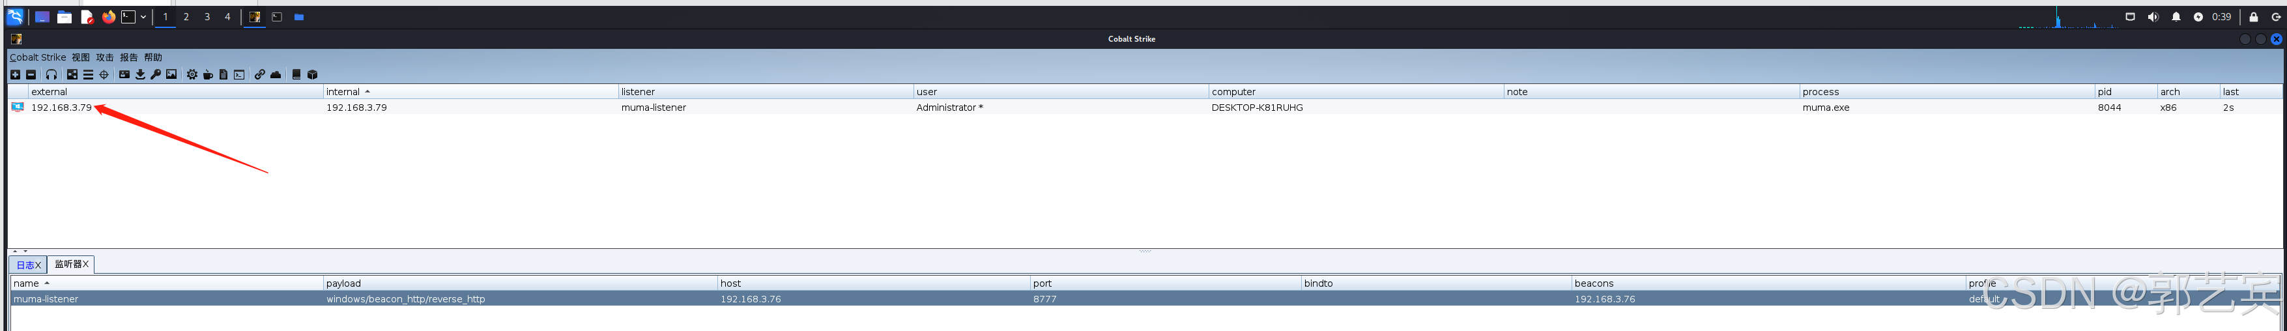
Task: Click the Disconnect minus toolbar icon
Action: (31, 74)
